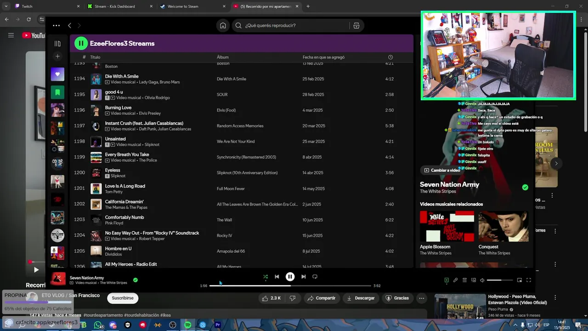This screenshot has height=331, width=588.
Task: Open the green bookmark episodes tile in sidebar
Action: tap(57, 92)
